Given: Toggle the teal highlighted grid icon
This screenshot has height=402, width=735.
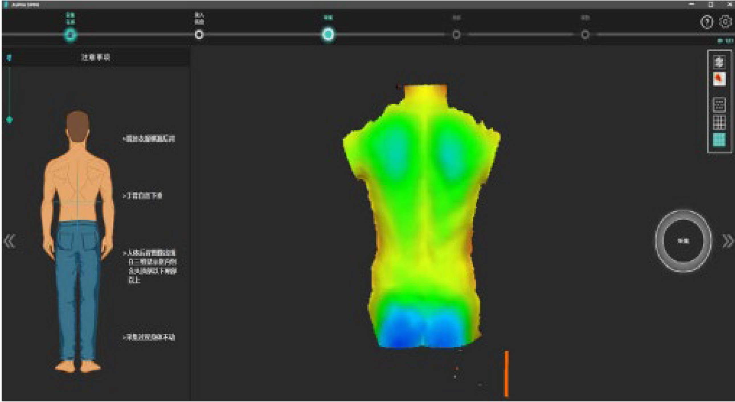Looking at the screenshot, I should [719, 140].
